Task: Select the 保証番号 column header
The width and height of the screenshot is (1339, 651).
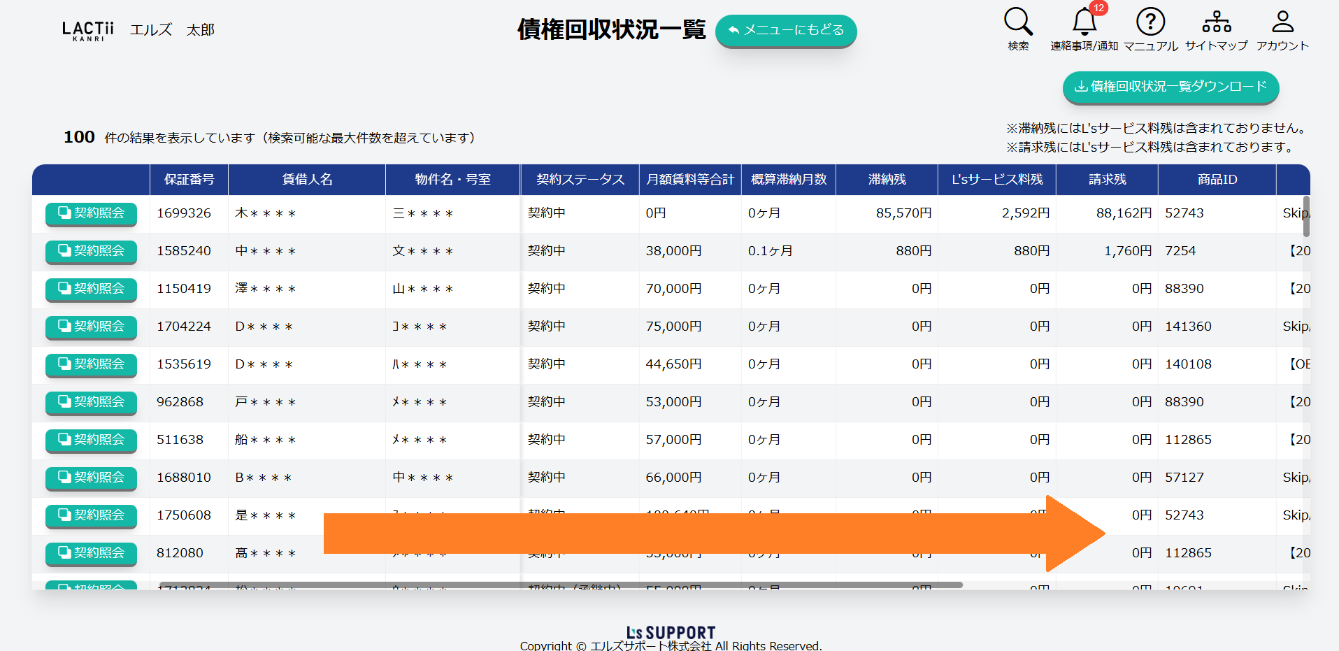Action: pyautogui.click(x=189, y=180)
